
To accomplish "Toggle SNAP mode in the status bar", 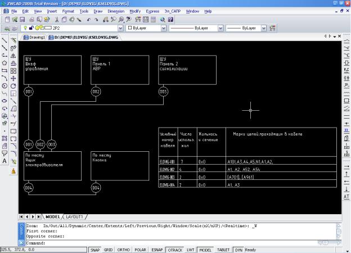I will point(94,250).
